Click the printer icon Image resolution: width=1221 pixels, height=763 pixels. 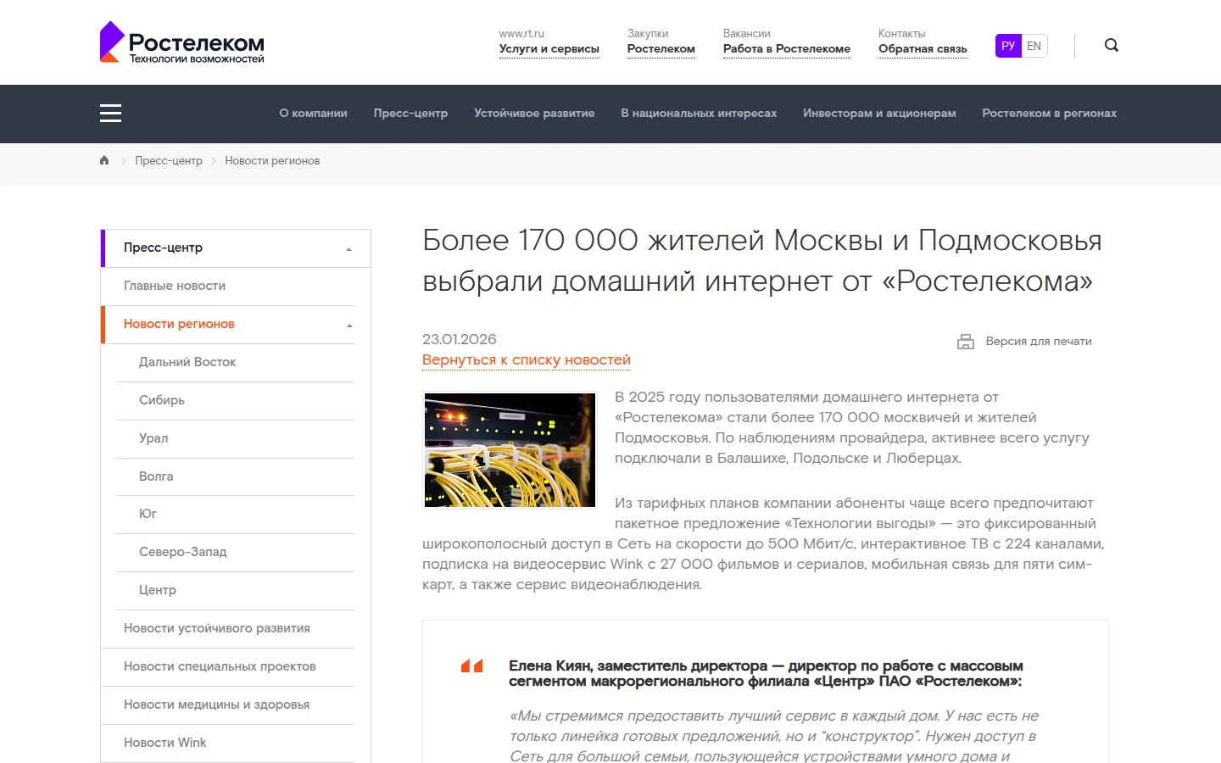966,342
